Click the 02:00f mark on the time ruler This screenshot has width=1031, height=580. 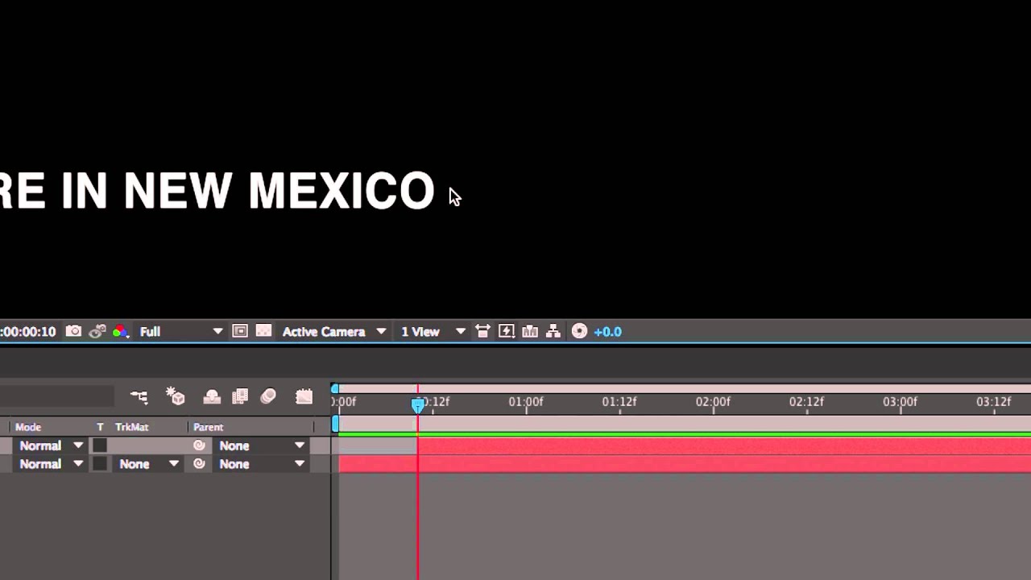click(713, 402)
